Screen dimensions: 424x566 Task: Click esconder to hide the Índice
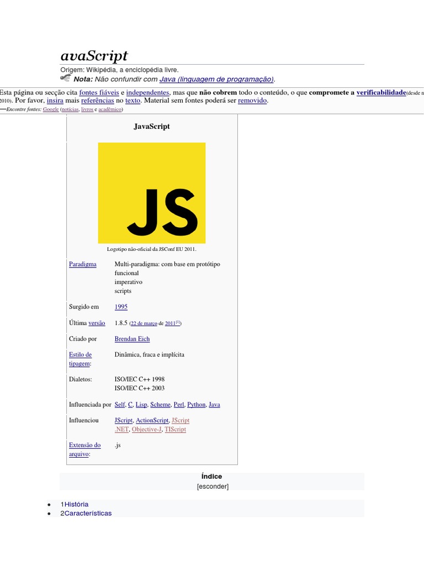point(213,486)
